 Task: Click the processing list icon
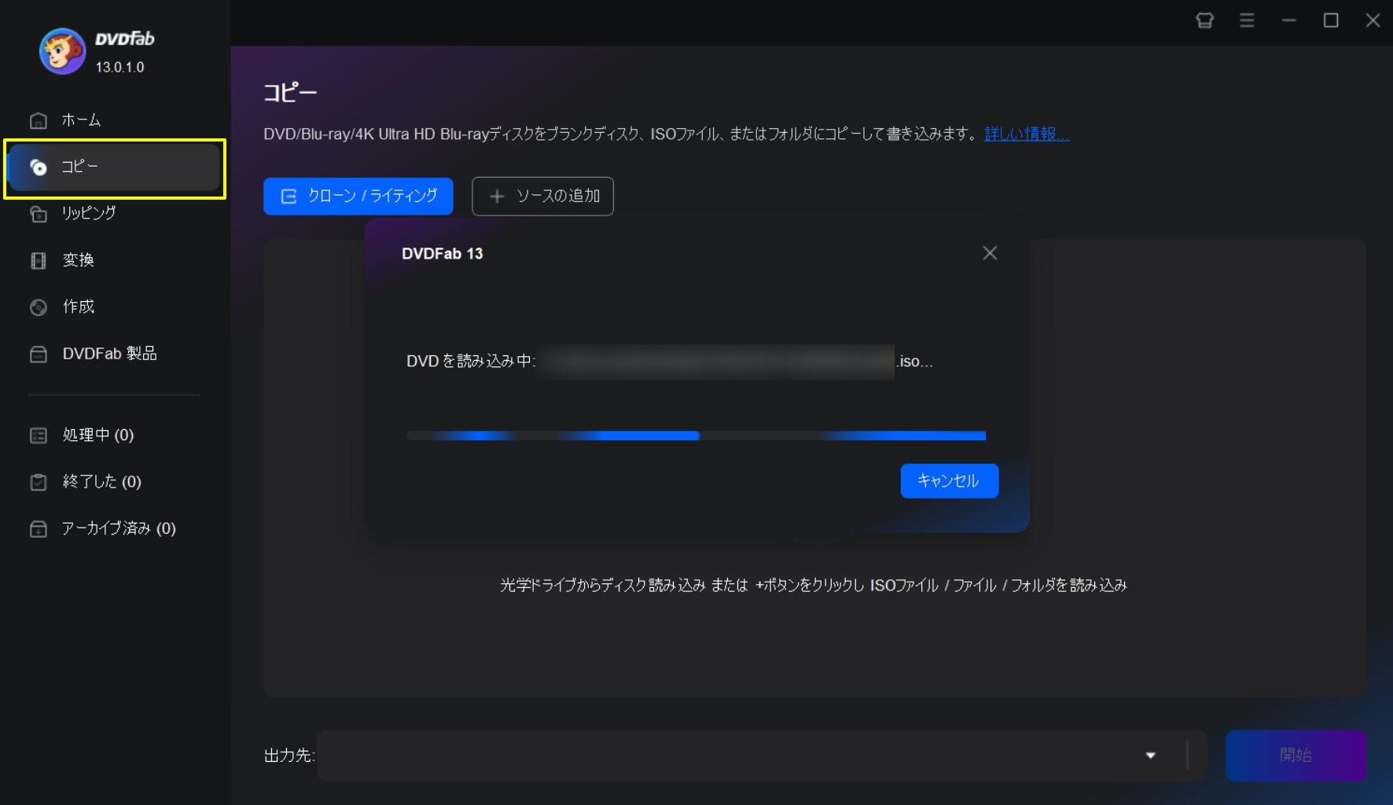click(x=39, y=435)
